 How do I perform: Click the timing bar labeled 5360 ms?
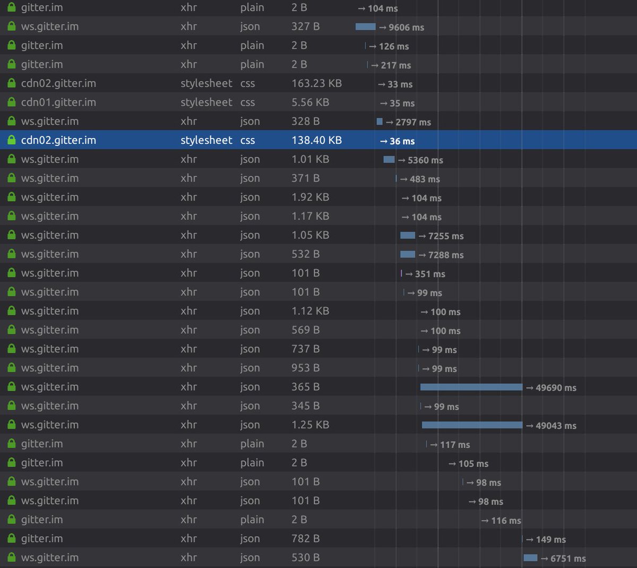(x=389, y=159)
